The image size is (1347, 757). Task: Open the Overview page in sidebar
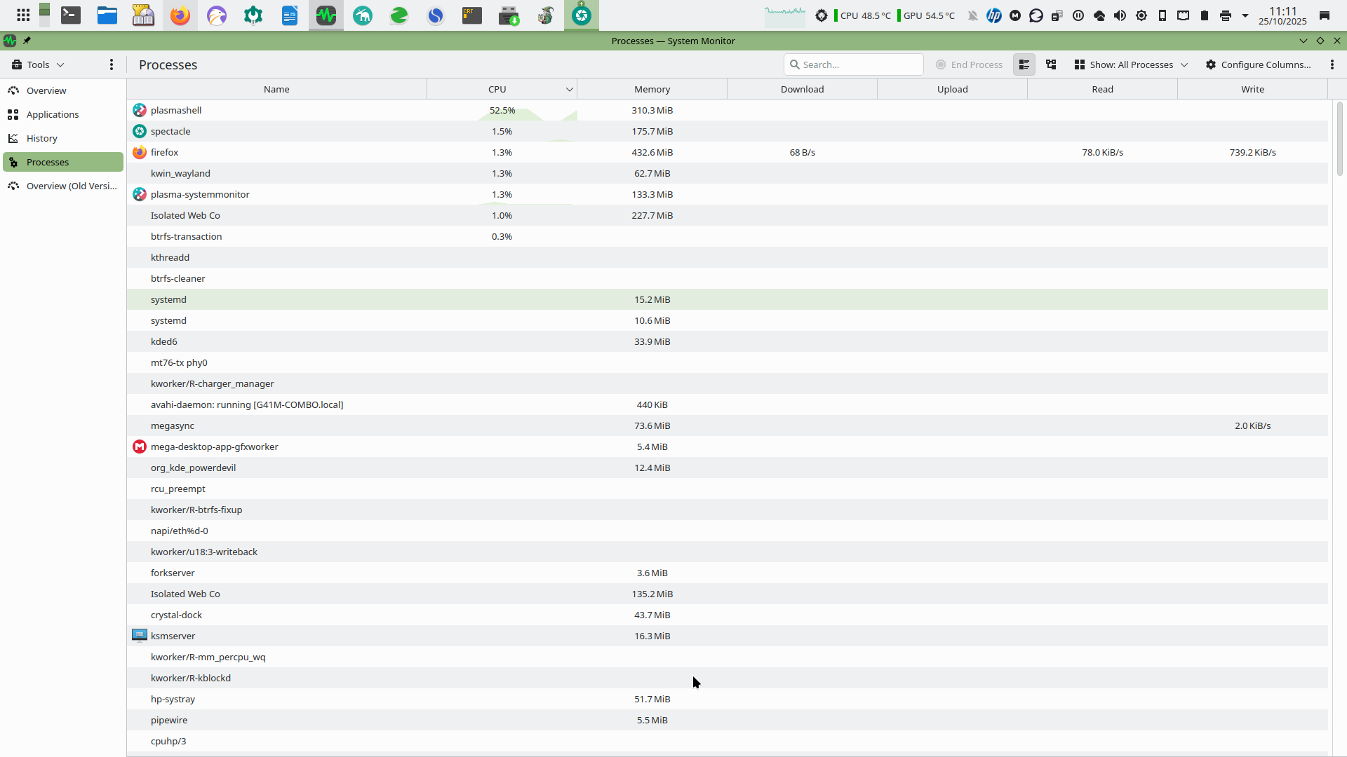coord(46,90)
